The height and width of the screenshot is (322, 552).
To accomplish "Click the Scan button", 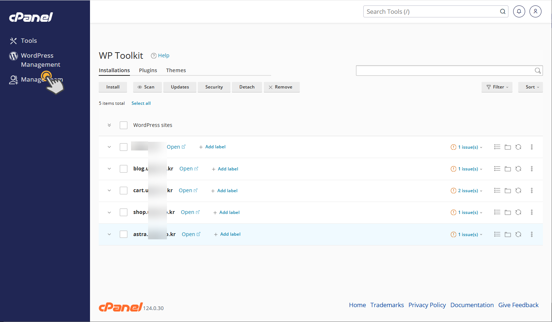I will click(147, 87).
